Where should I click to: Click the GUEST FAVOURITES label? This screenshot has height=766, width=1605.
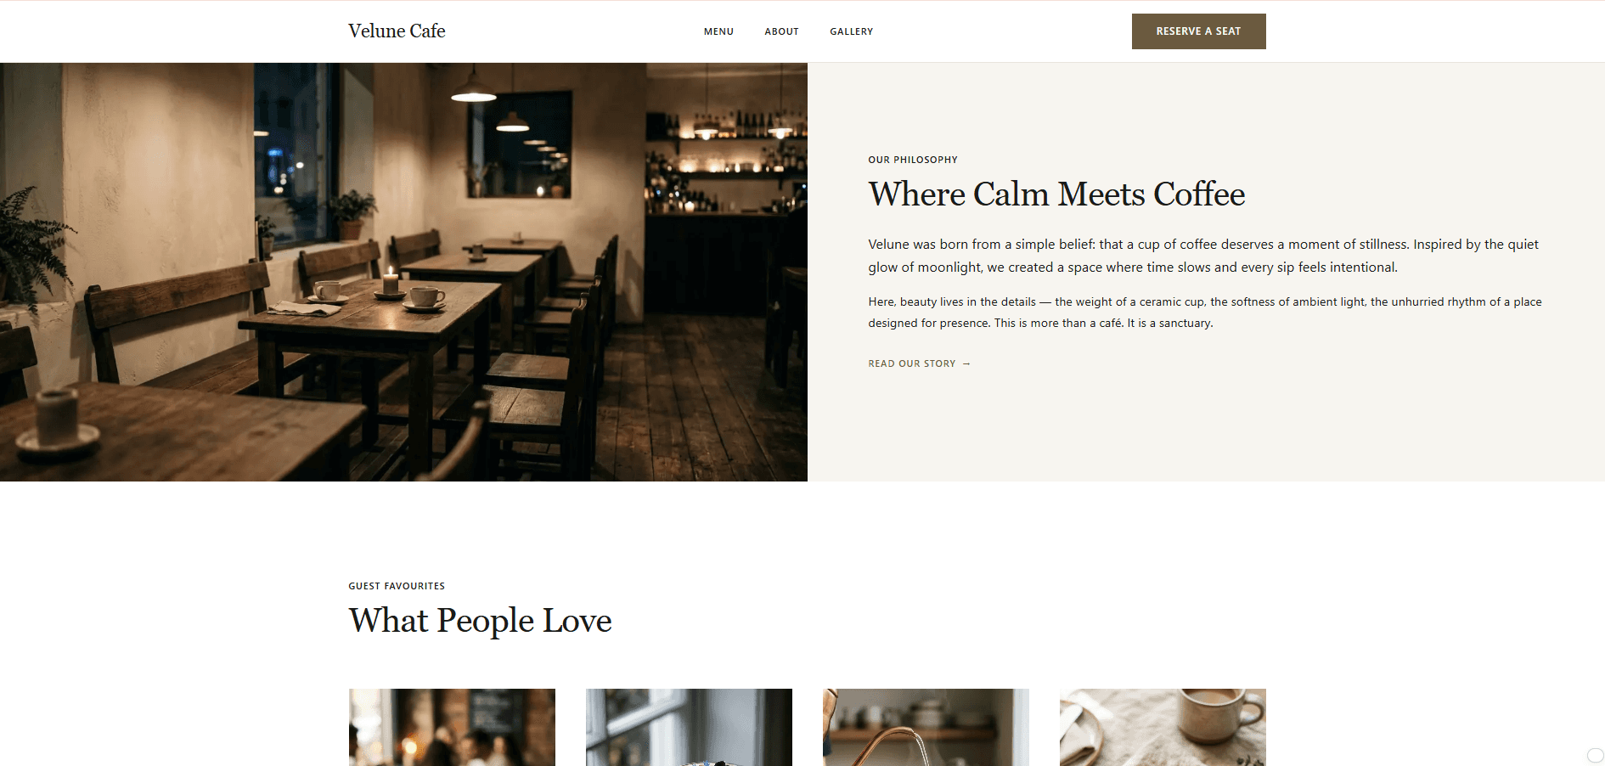point(397,586)
